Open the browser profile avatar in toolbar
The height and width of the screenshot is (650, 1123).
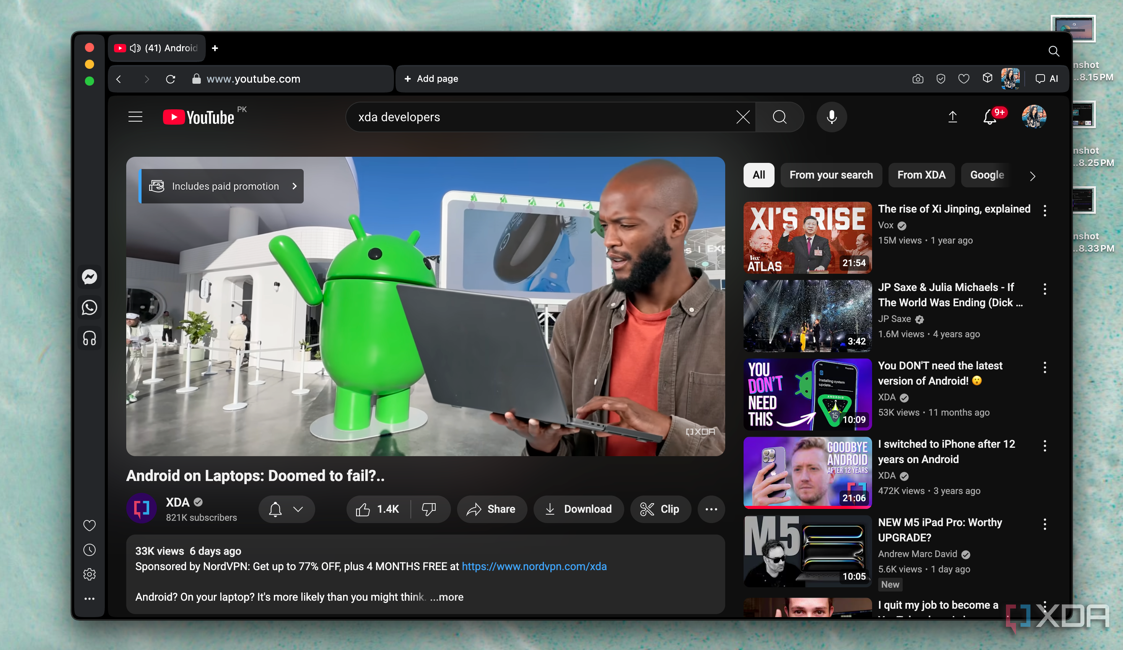tap(1010, 79)
